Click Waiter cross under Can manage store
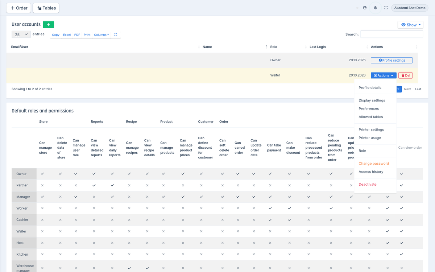435x272 pixels. (42, 231)
